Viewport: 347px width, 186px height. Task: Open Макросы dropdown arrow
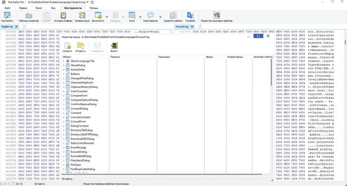(x=123, y=17)
